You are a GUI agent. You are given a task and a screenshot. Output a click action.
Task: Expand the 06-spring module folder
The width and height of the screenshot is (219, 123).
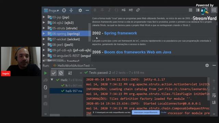[44, 33]
